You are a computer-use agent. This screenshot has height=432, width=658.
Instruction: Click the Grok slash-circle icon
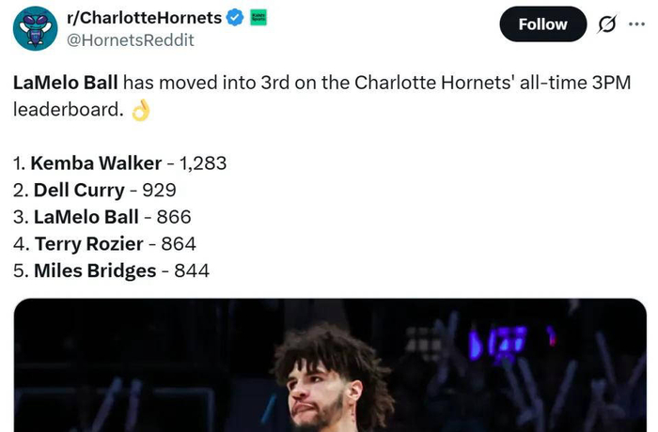(x=607, y=24)
